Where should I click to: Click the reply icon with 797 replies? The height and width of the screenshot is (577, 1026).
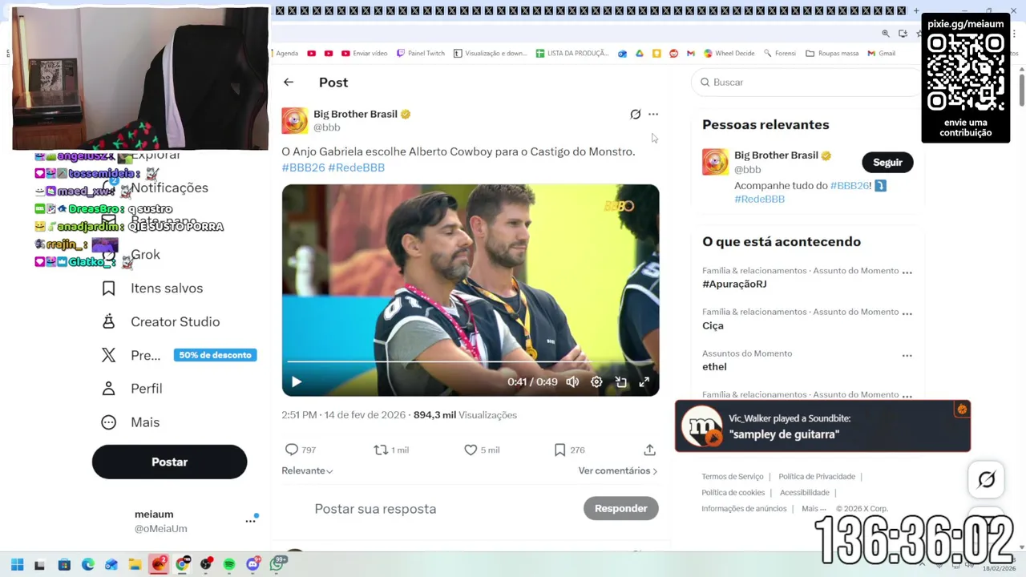[292, 450]
